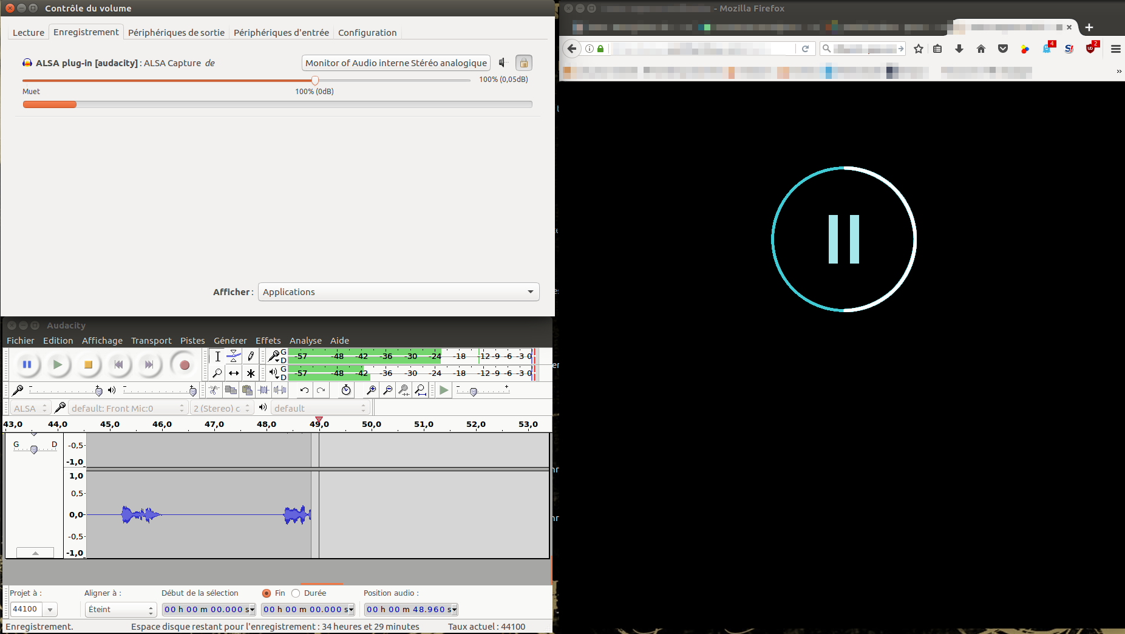Click Monitor of Audio interne source button
Image resolution: width=1125 pixels, height=634 pixels.
pos(396,63)
